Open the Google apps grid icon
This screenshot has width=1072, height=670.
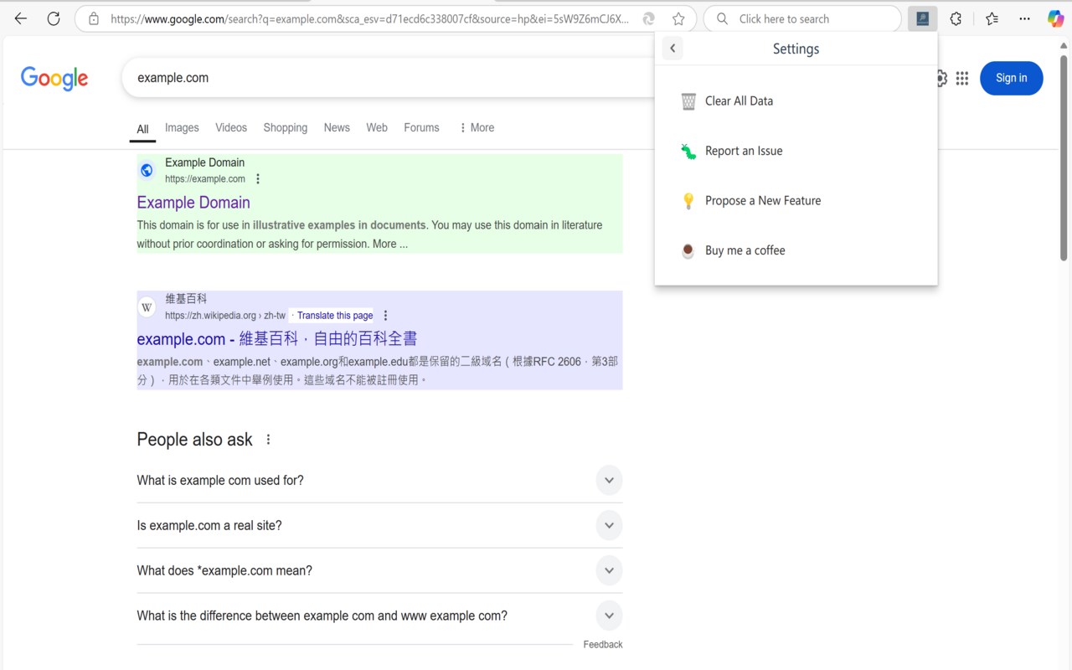[x=962, y=78]
